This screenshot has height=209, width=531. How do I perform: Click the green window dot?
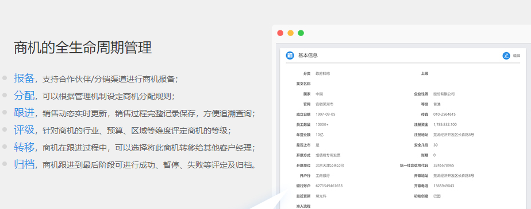[301, 33]
